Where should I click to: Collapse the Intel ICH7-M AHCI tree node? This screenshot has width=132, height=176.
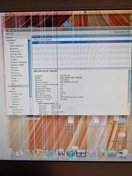[x=34, y=40]
